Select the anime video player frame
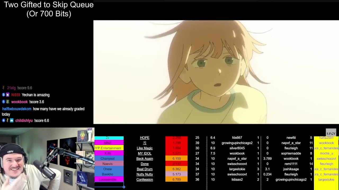 [216, 72]
